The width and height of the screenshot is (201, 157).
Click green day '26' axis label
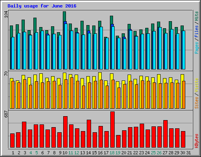coord(159,153)
